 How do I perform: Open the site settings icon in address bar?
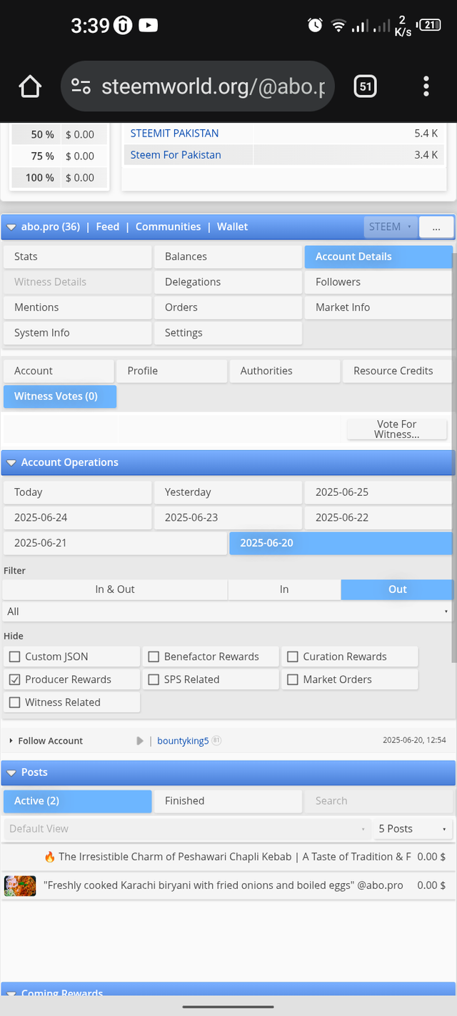click(81, 86)
